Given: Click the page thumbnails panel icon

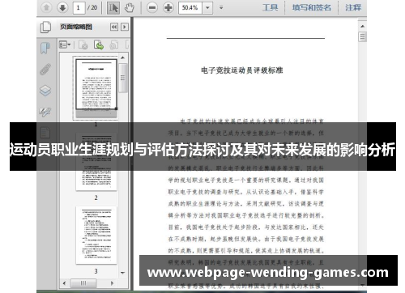Looking at the screenshot, I should point(45,27).
